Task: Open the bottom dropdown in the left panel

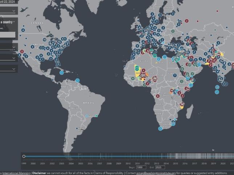Action: click(x=14, y=68)
